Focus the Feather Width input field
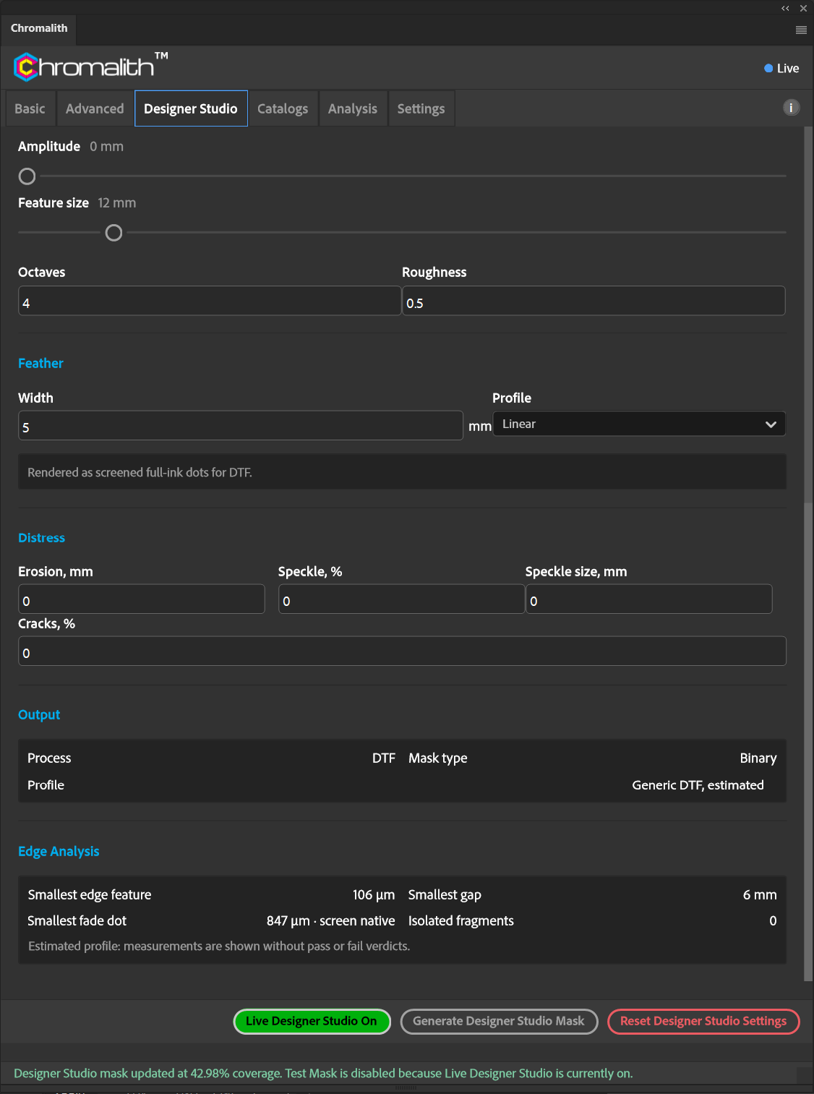This screenshot has height=1094, width=814. (241, 425)
